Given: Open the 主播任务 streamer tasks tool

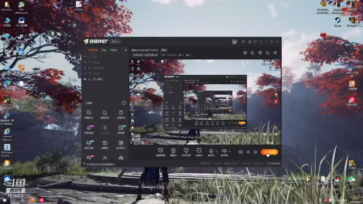Looking at the screenshot, I should (x=121, y=115).
